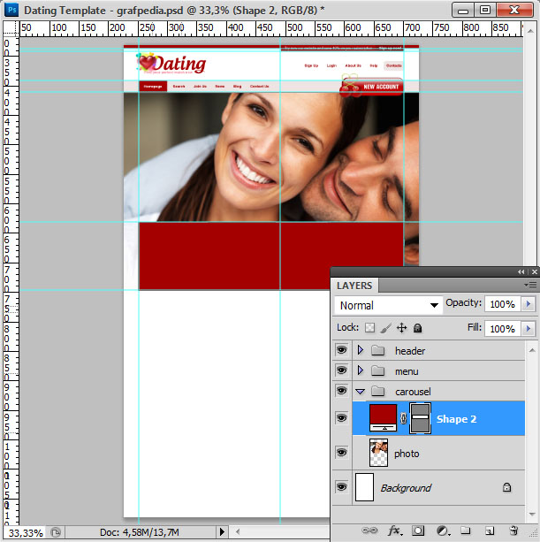The width and height of the screenshot is (540, 542).
Task: Click the trash icon to delete the layer
Action: pos(513,531)
